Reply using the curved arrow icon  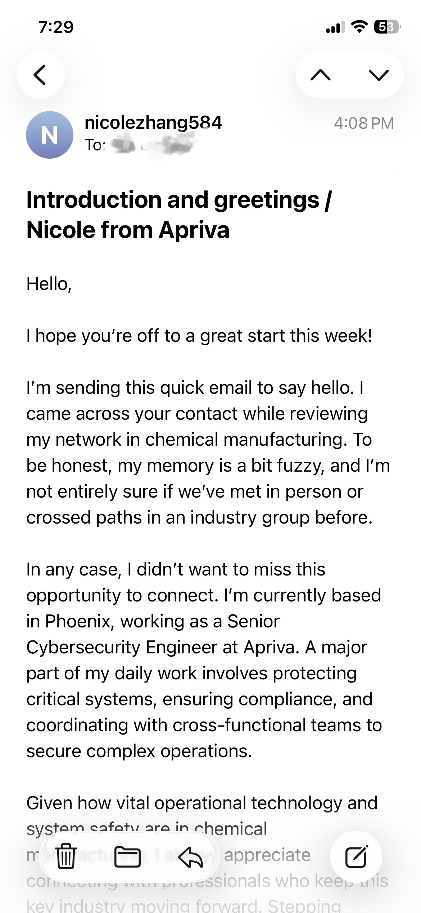(x=191, y=857)
